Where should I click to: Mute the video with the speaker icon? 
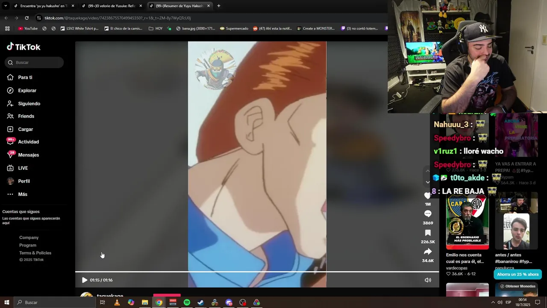pos(428,280)
